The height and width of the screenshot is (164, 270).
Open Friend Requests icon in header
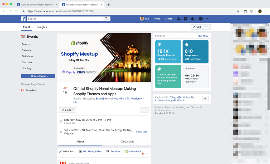(x=179, y=19)
